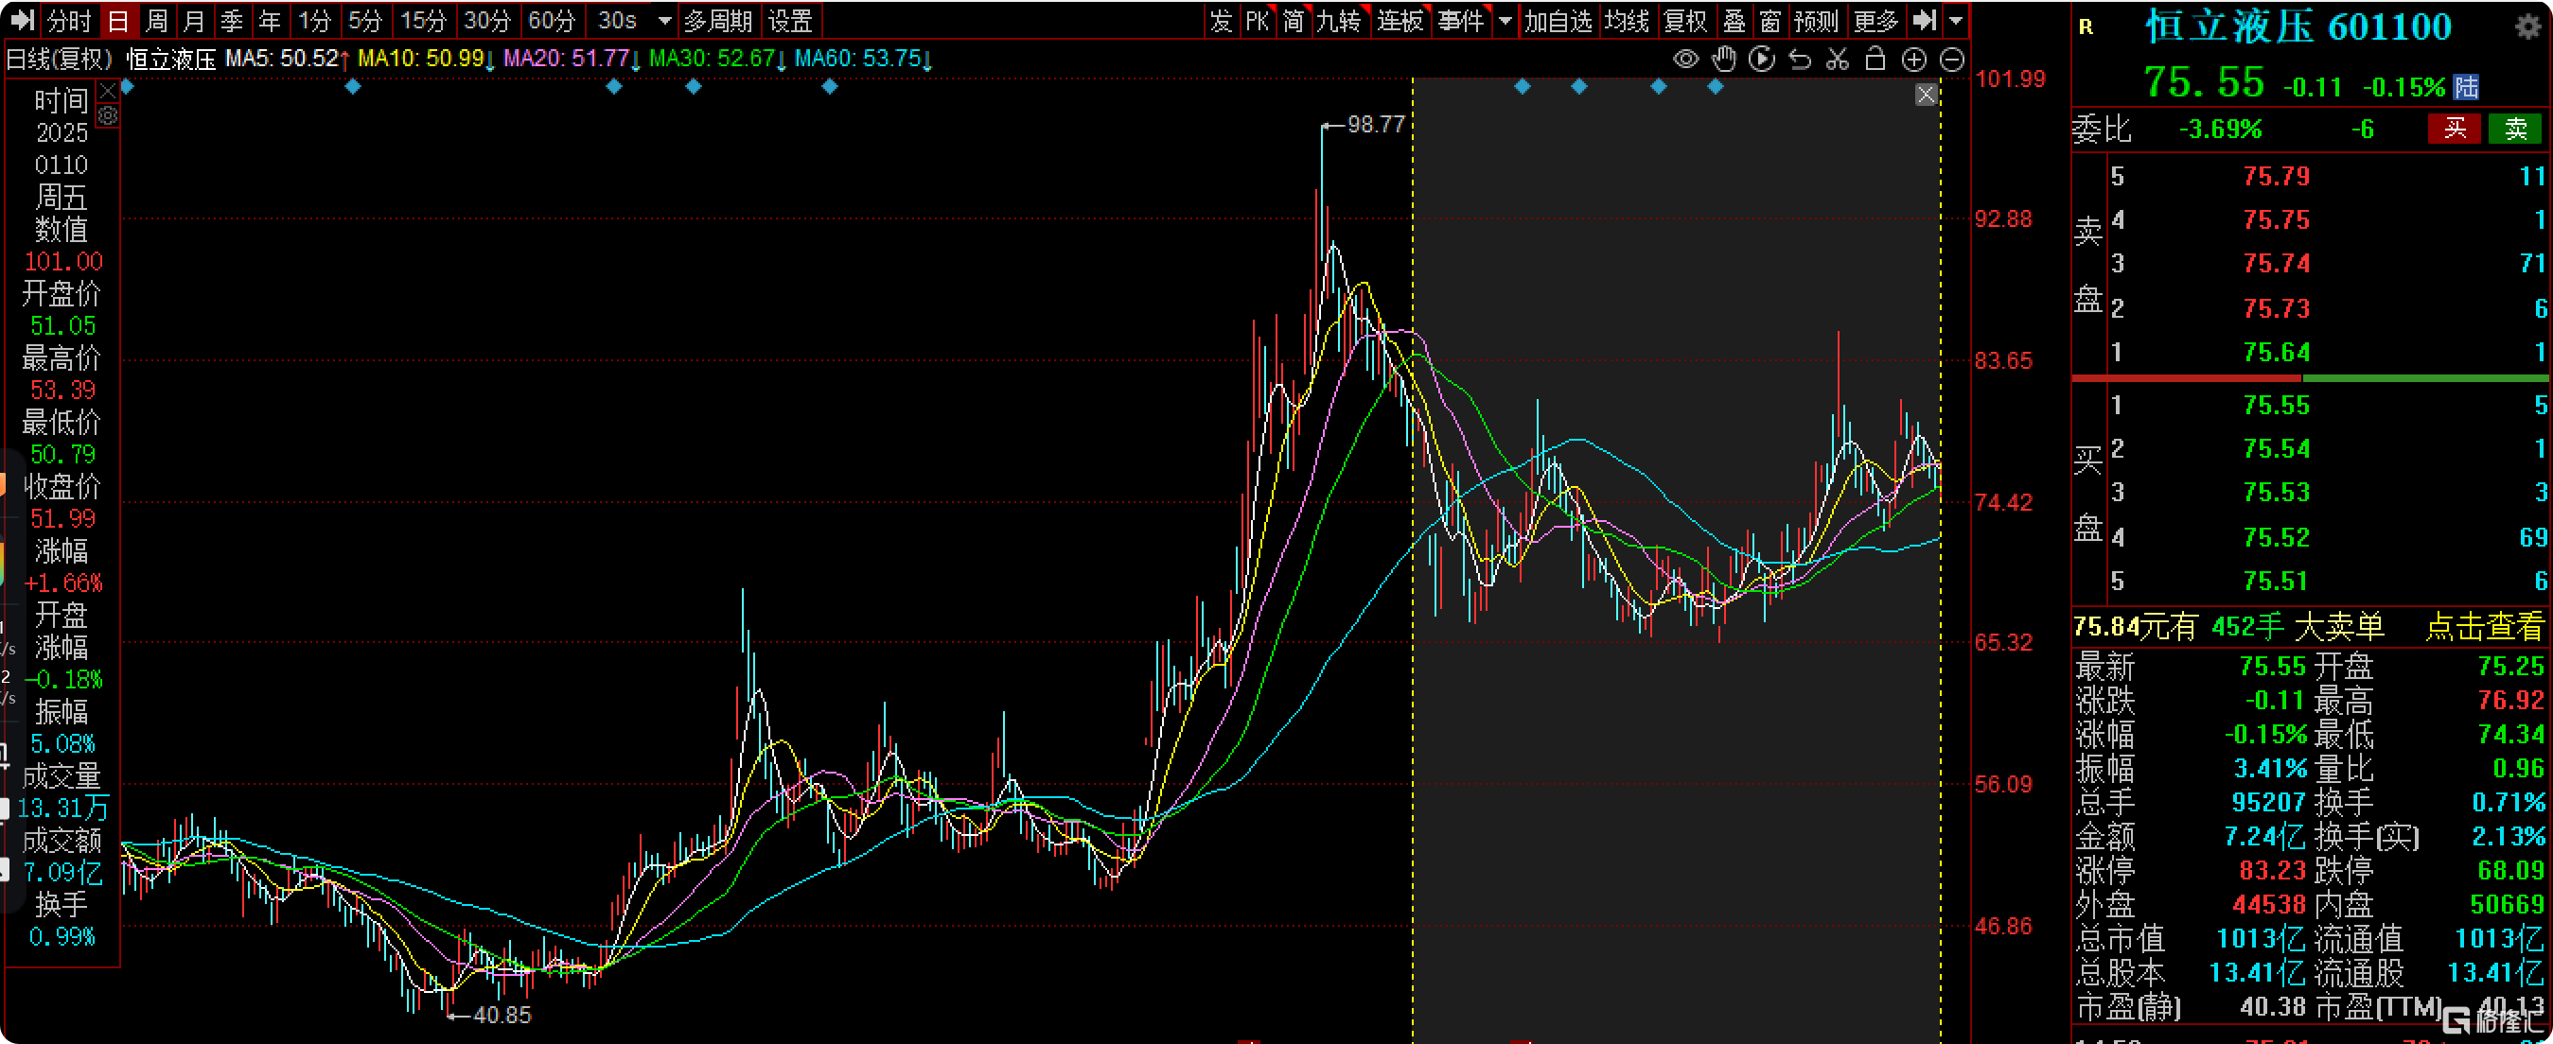Screen dimensions: 2553x1044
Task: Switch to the 60分 chart period
Action: pos(551,20)
